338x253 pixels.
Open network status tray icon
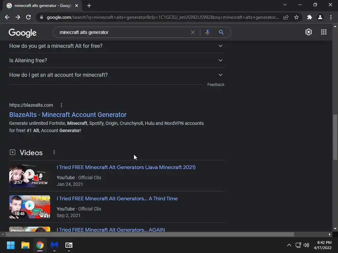tap(298, 245)
